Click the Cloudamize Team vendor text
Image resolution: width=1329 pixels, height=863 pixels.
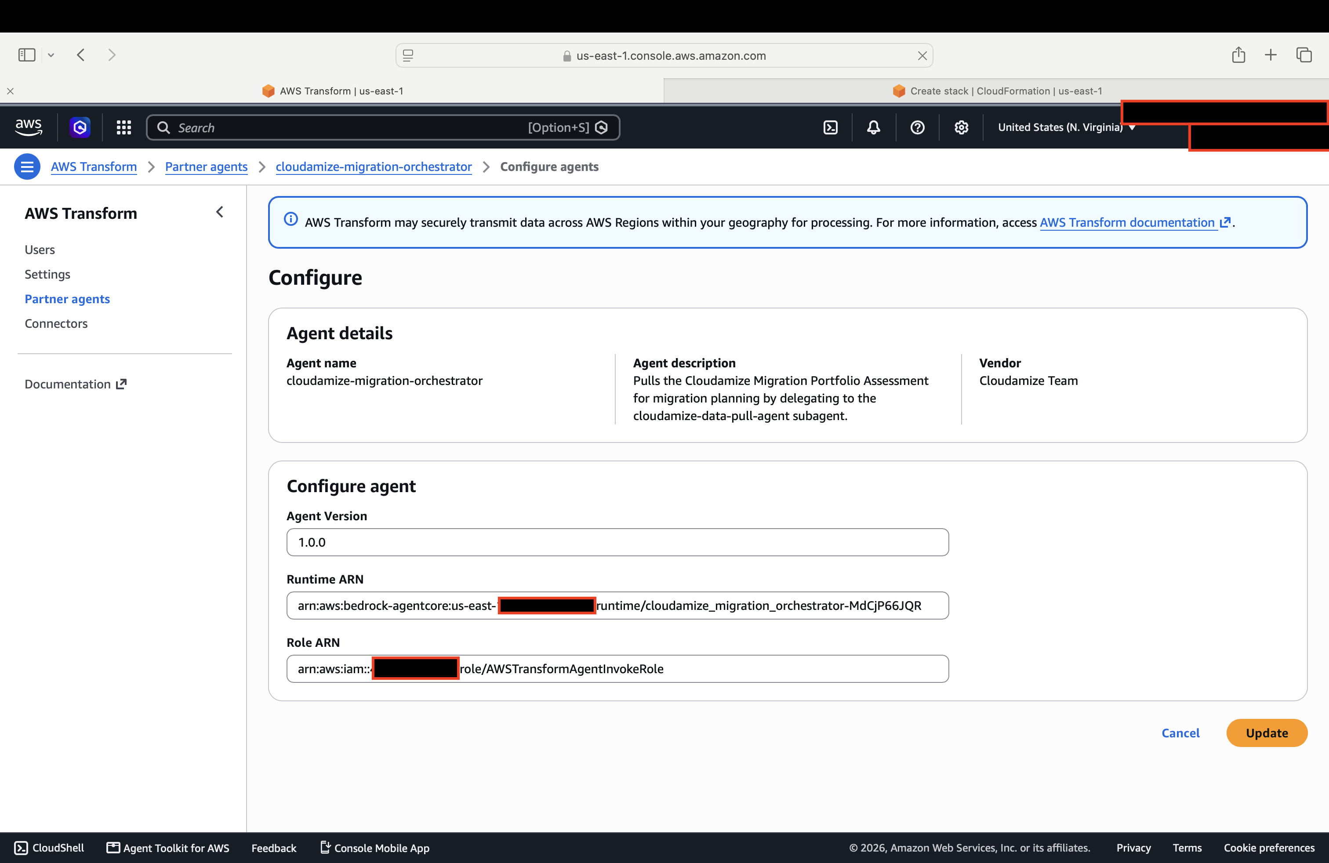tap(1028, 381)
